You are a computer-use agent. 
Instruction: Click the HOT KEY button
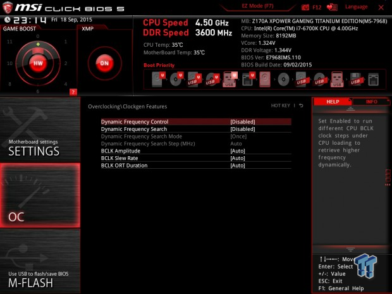tap(281, 106)
